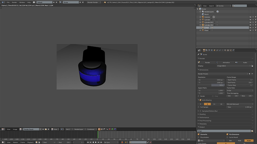Click the properties editor type icon
Screen dimensions: 257x144
click(199, 50)
